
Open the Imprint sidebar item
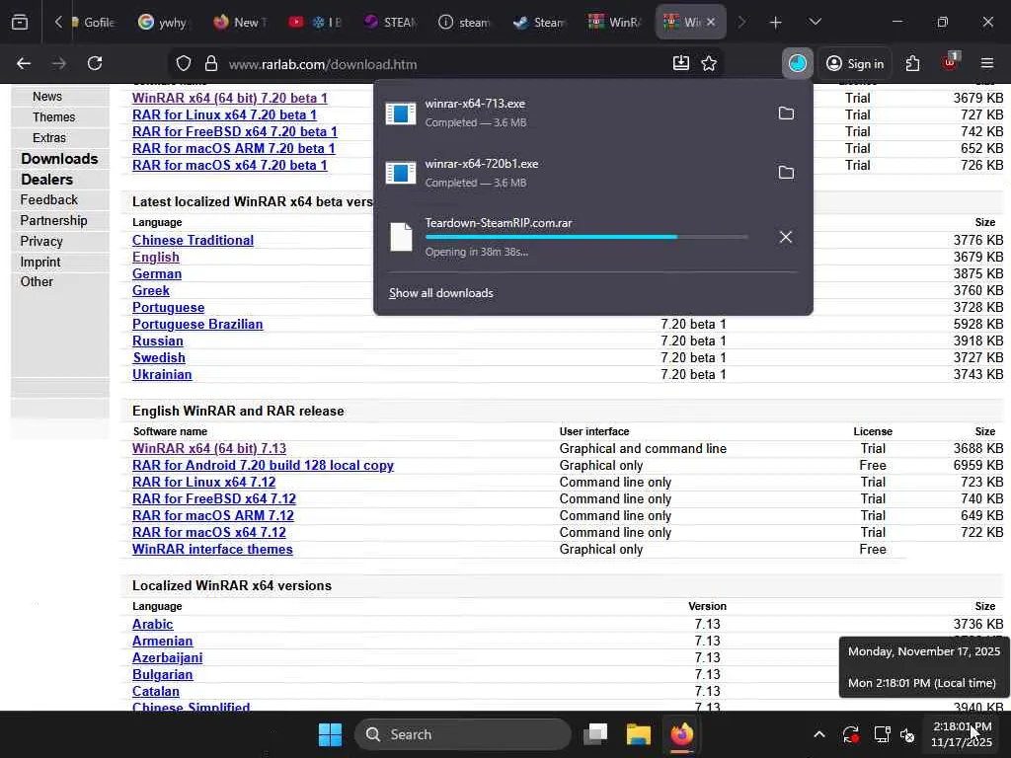pos(39,262)
